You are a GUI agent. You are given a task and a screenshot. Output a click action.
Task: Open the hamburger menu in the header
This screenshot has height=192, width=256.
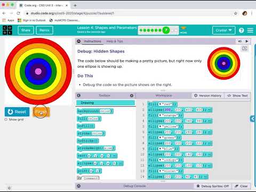click(x=250, y=30)
